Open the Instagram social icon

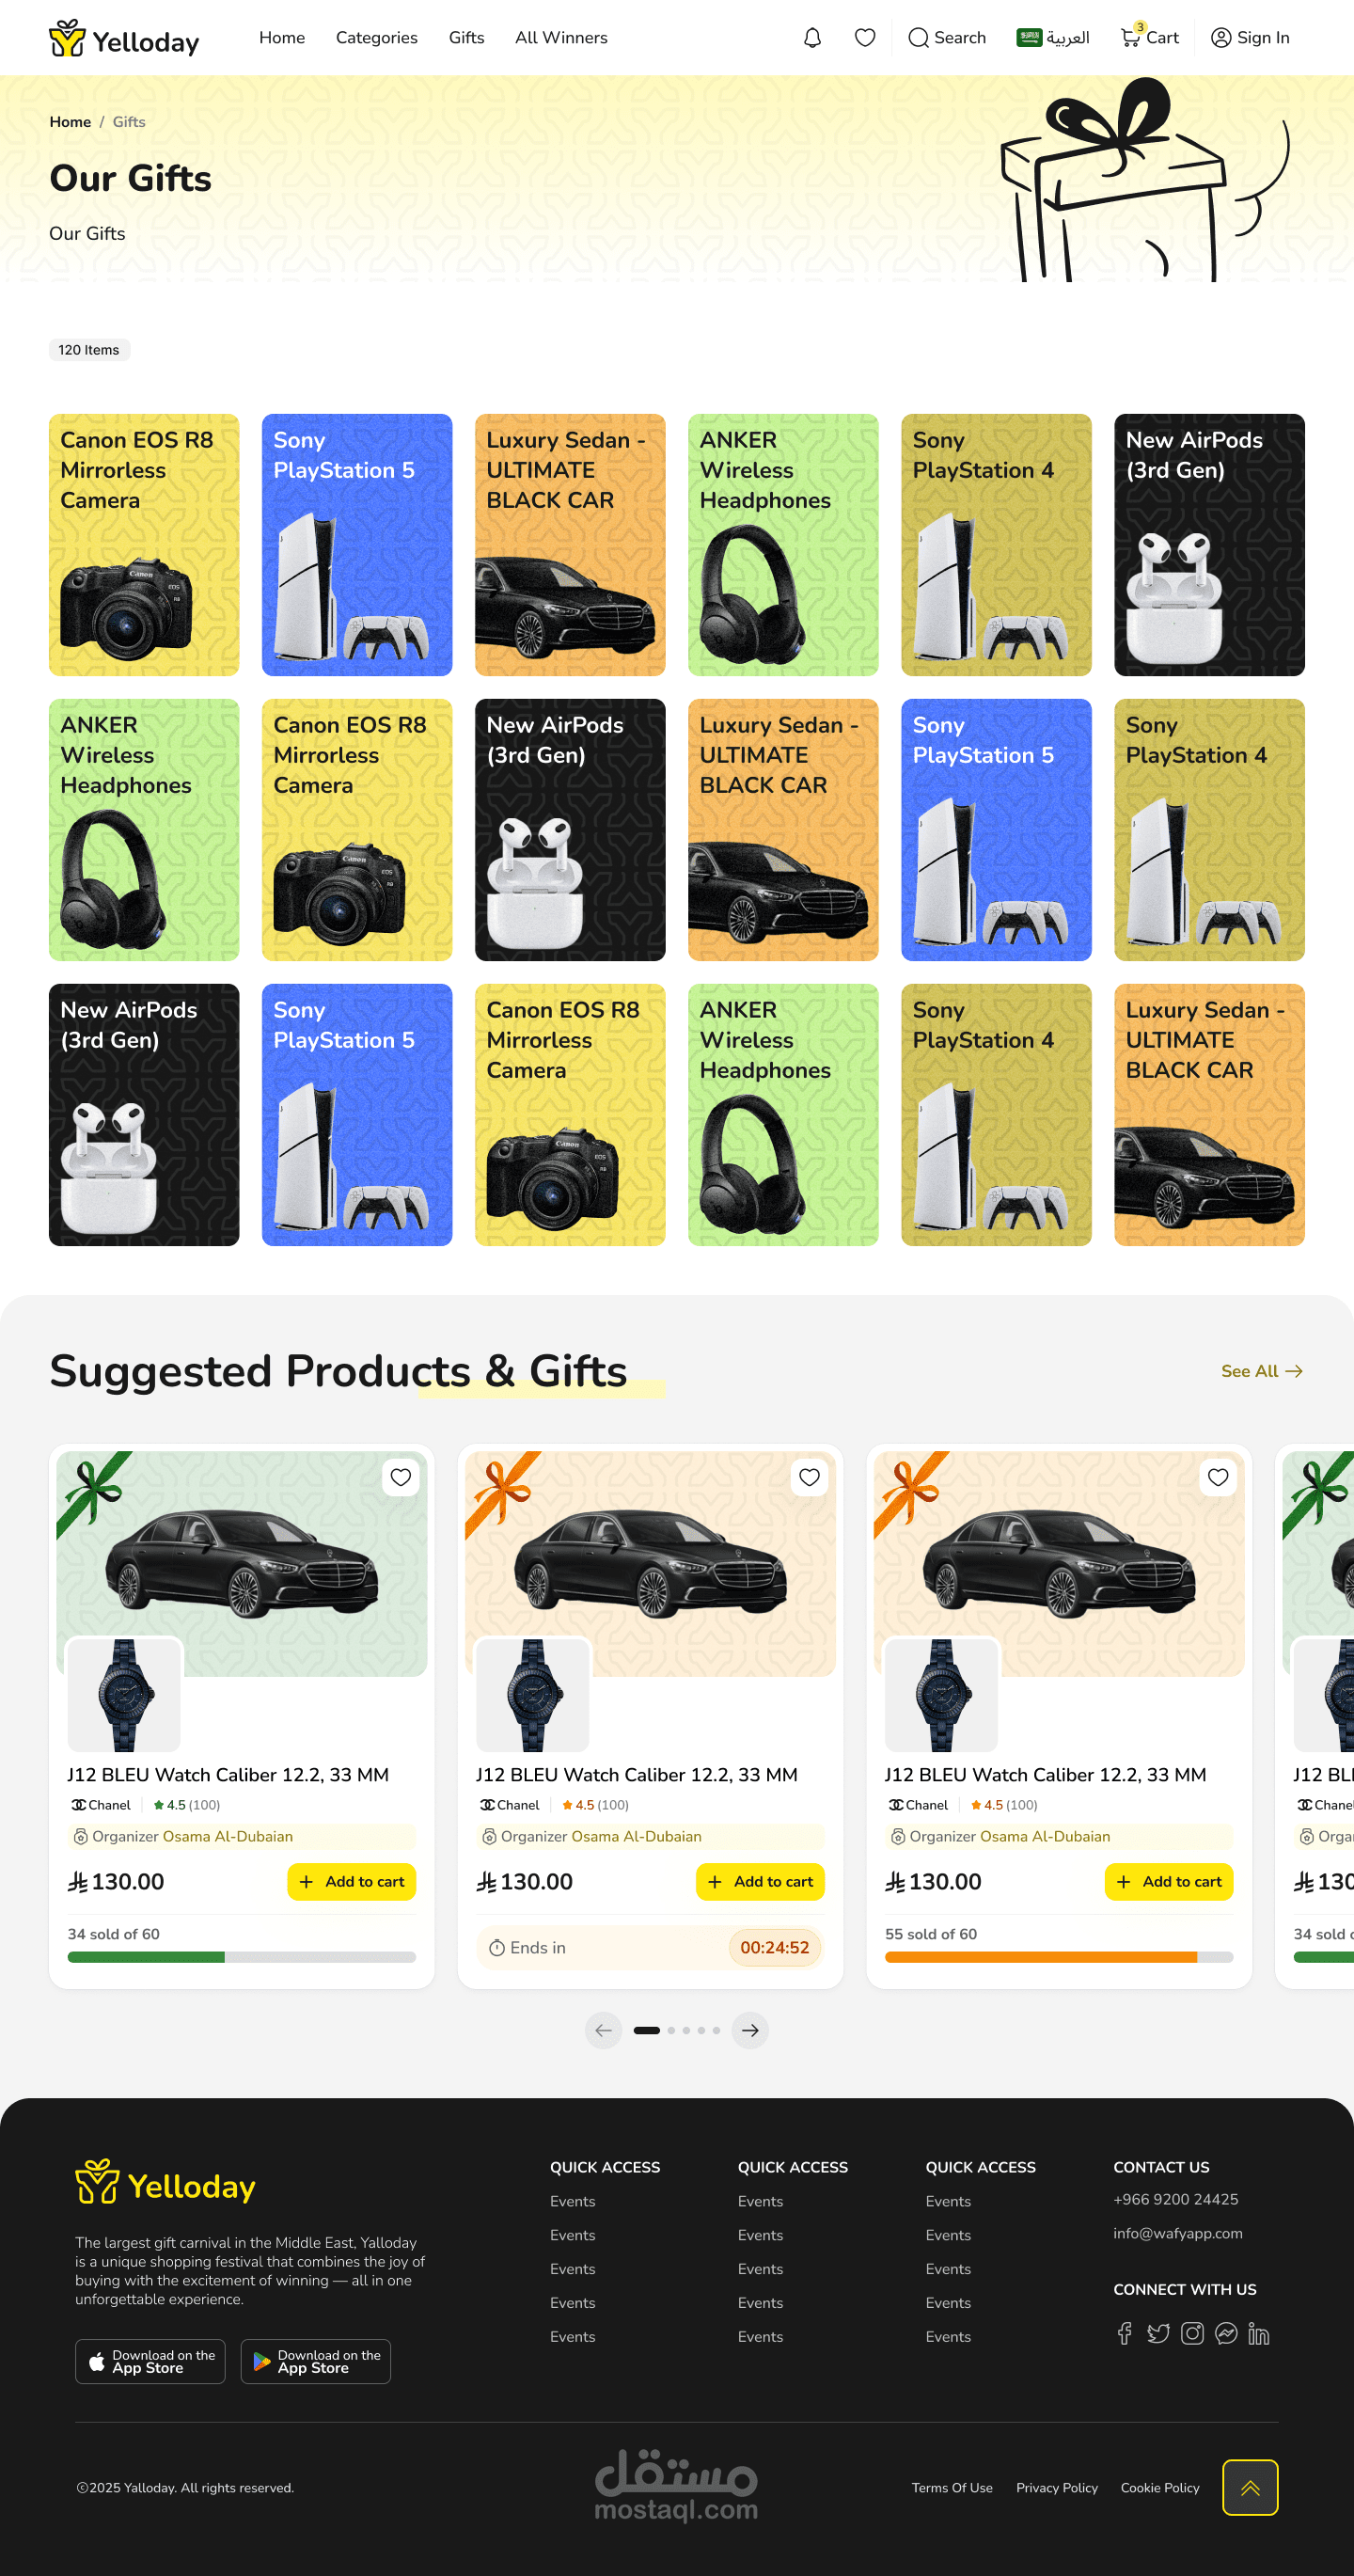click(x=1192, y=2333)
